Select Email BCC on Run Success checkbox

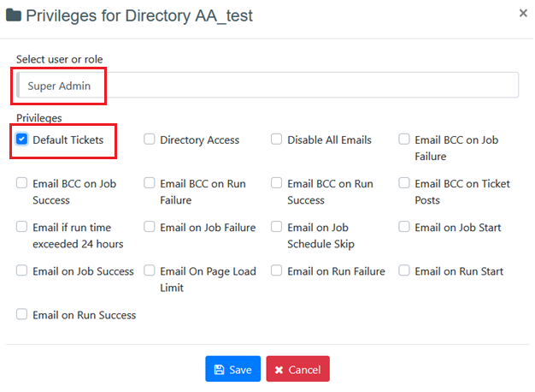tap(277, 183)
